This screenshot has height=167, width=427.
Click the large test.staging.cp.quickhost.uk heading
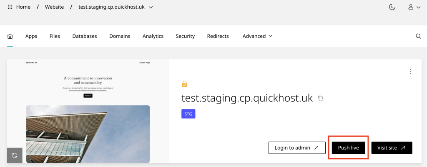point(247,98)
